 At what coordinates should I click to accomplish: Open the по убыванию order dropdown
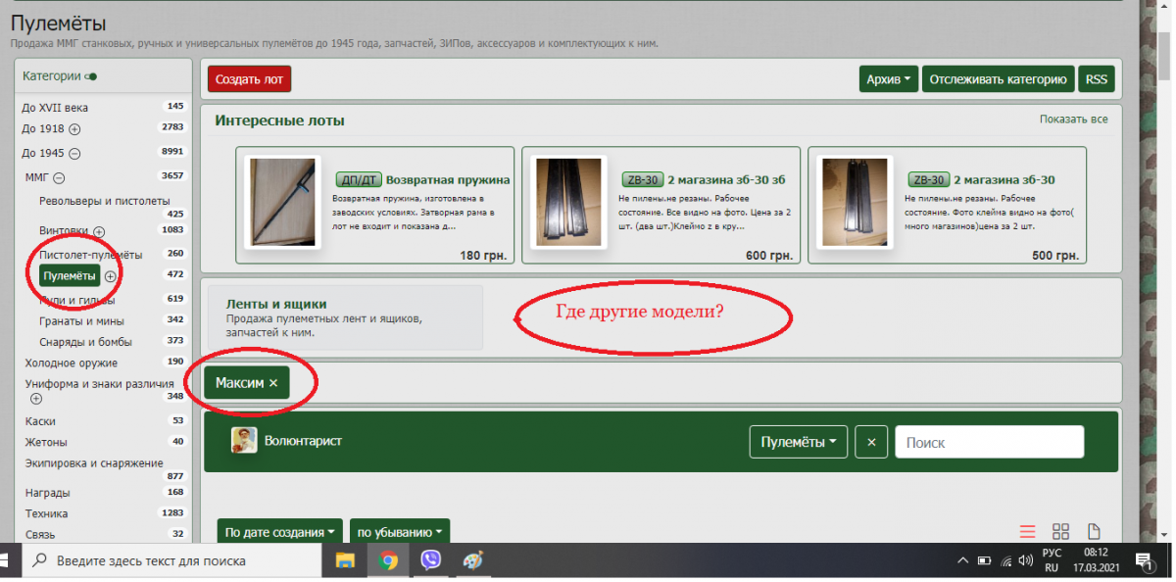(399, 532)
